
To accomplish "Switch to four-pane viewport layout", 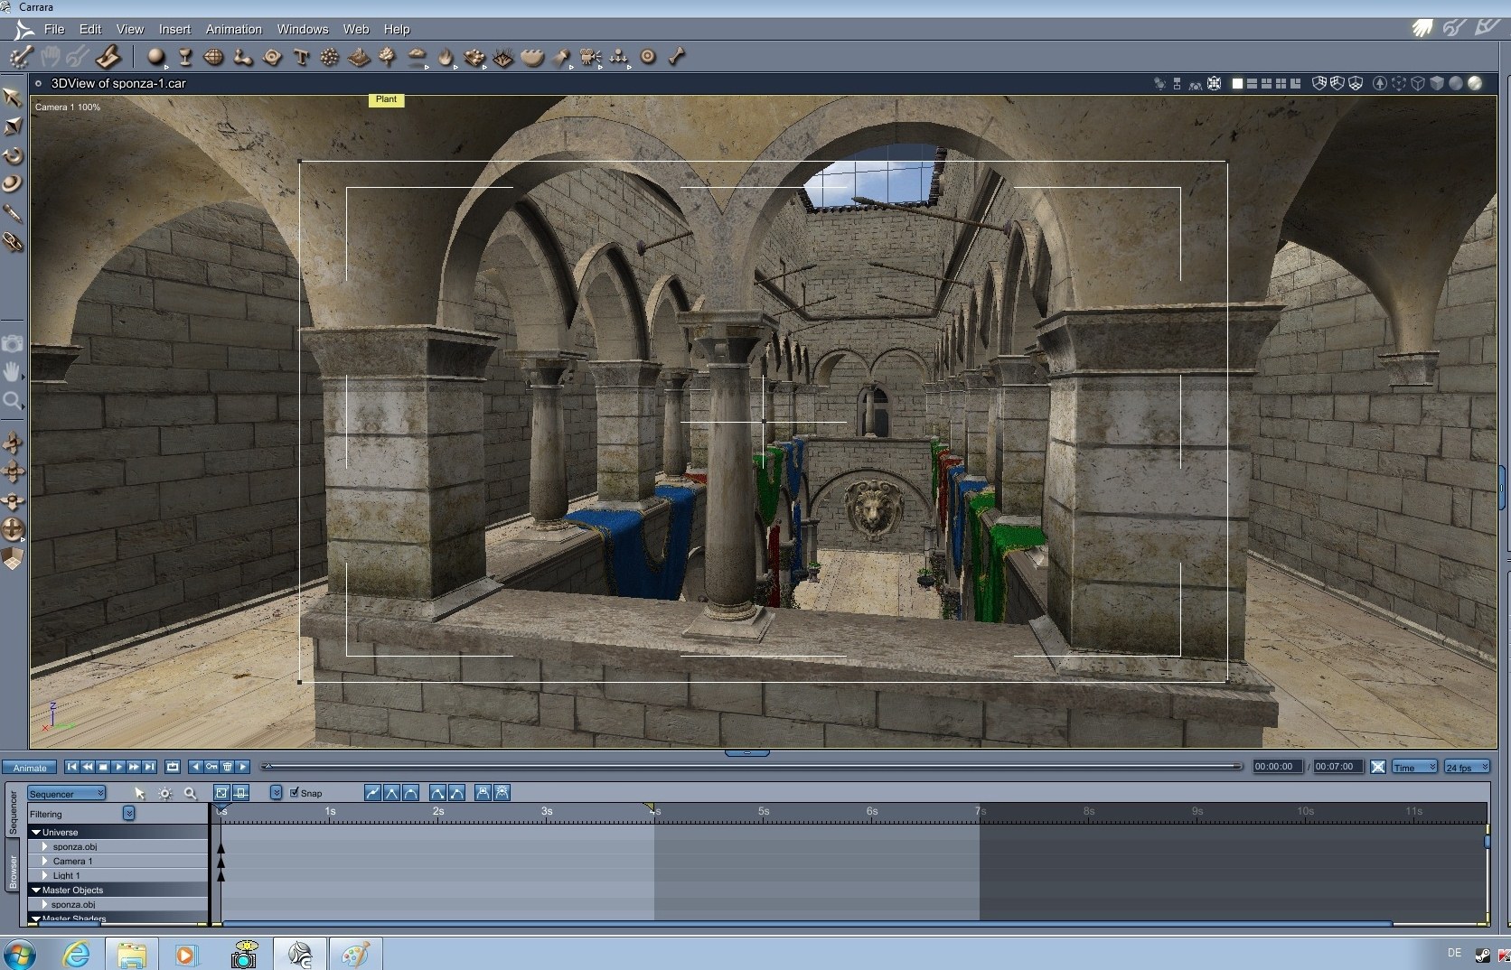I will pos(1281,83).
